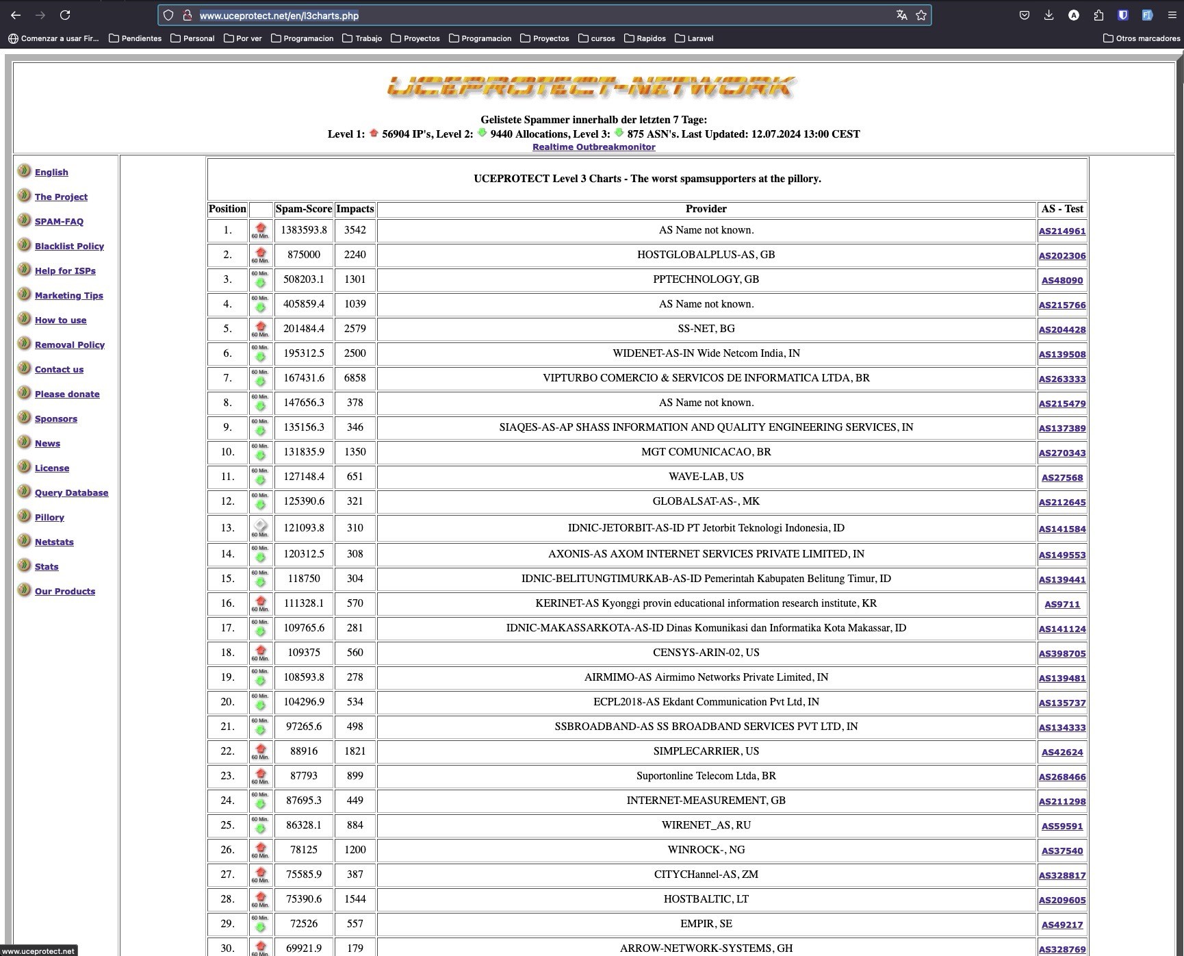Click the trend icon for KERINET-AS row
Screen dimensions: 1184x956
tap(260, 603)
